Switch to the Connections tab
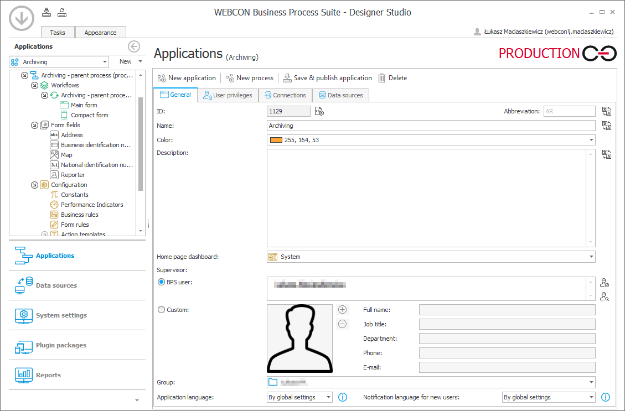The height and width of the screenshot is (411, 625). point(286,95)
